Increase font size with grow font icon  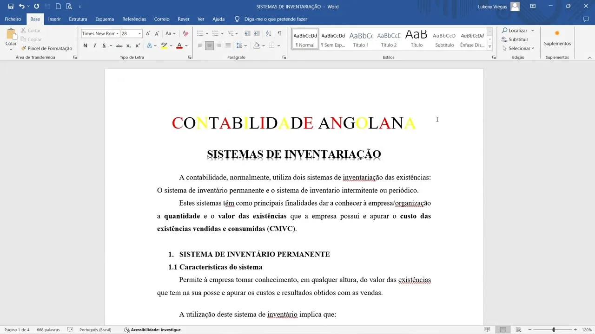click(x=148, y=33)
